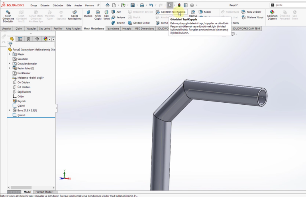
Task: Expand the Kesim listesi(3) node
Action: [10, 68]
